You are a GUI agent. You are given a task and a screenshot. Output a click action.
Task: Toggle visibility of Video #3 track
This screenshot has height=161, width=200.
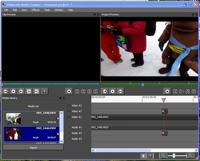(x=69, y=105)
